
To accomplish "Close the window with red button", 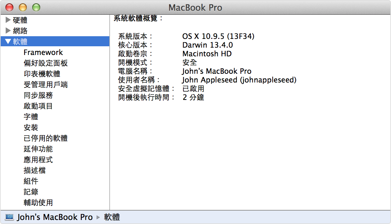I will point(9,7).
